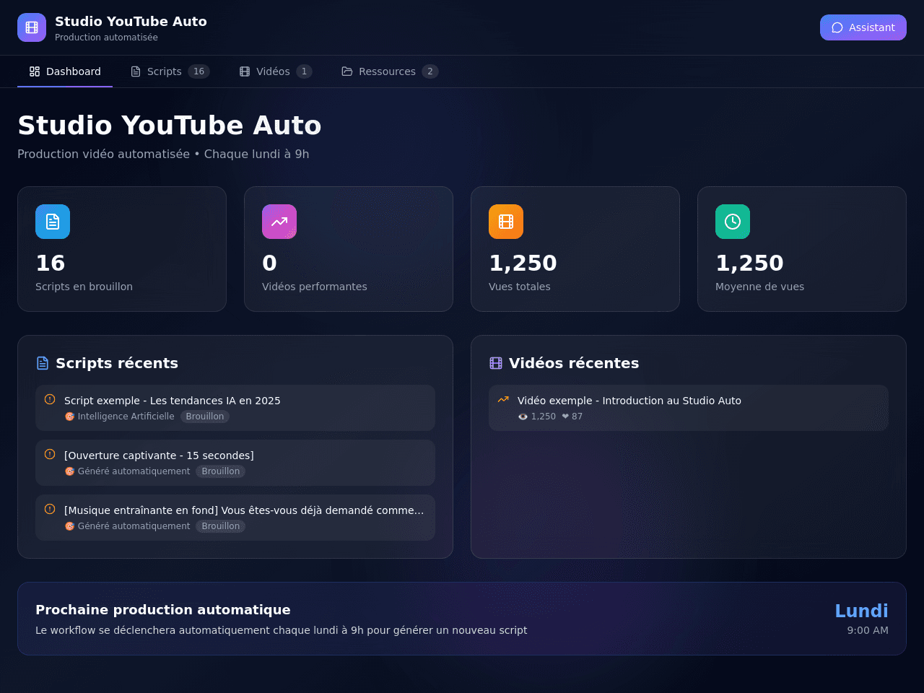Open the Assistant chat panel

[x=863, y=27]
